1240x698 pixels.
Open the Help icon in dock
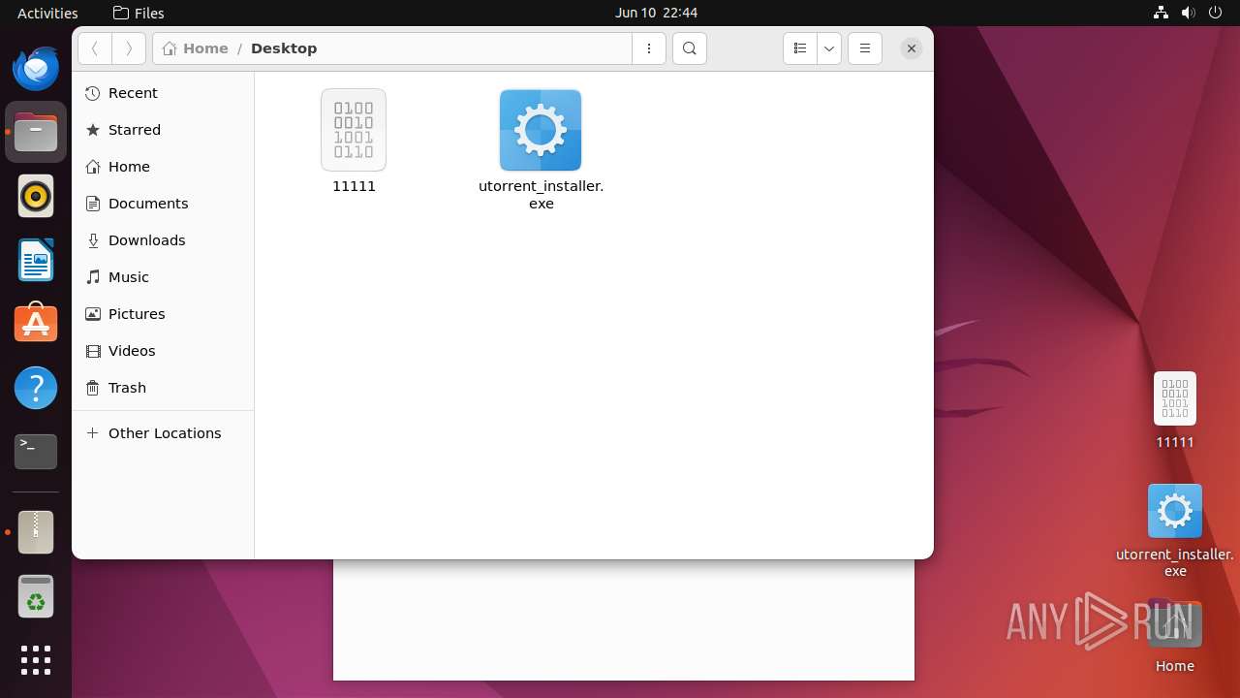tap(36, 389)
